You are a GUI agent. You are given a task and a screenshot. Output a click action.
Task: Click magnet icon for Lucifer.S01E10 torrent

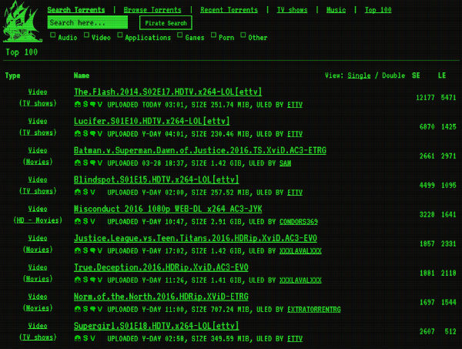[78, 133]
